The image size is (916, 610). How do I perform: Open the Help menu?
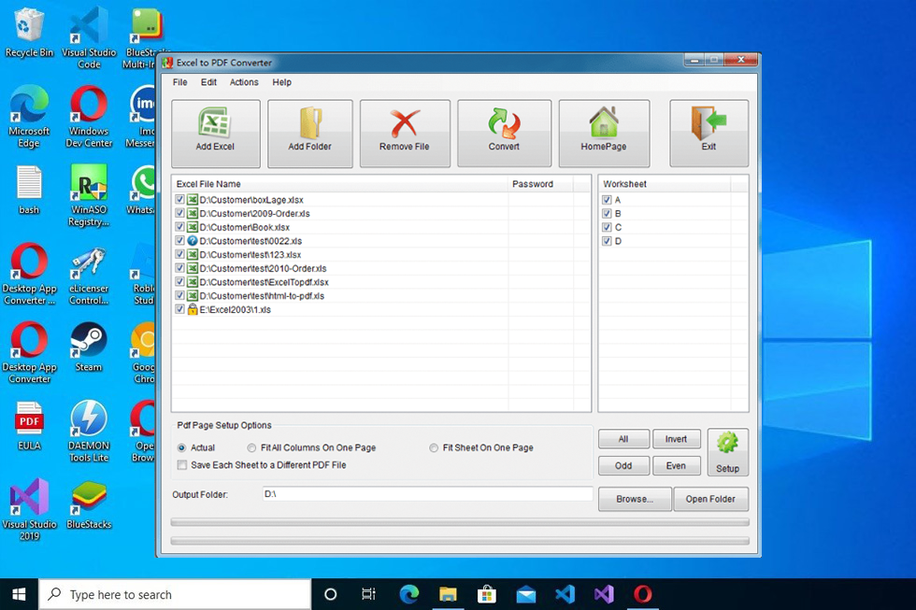(280, 82)
